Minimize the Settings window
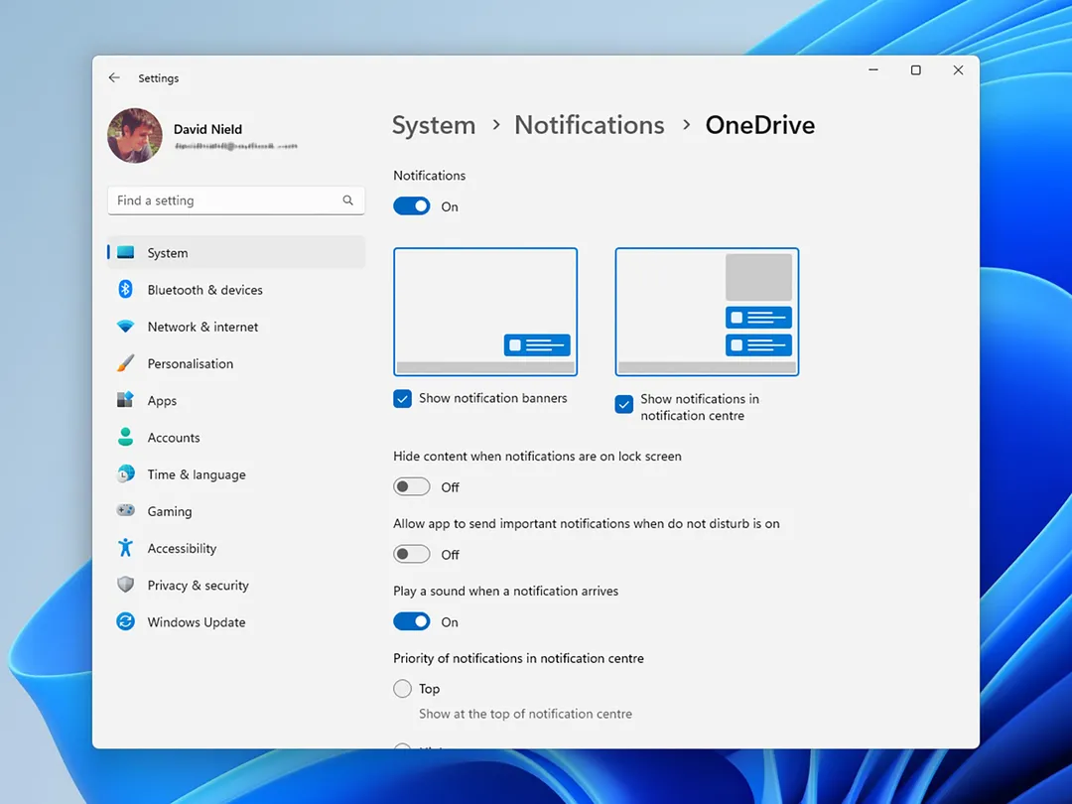The height and width of the screenshot is (804, 1072). click(x=873, y=69)
